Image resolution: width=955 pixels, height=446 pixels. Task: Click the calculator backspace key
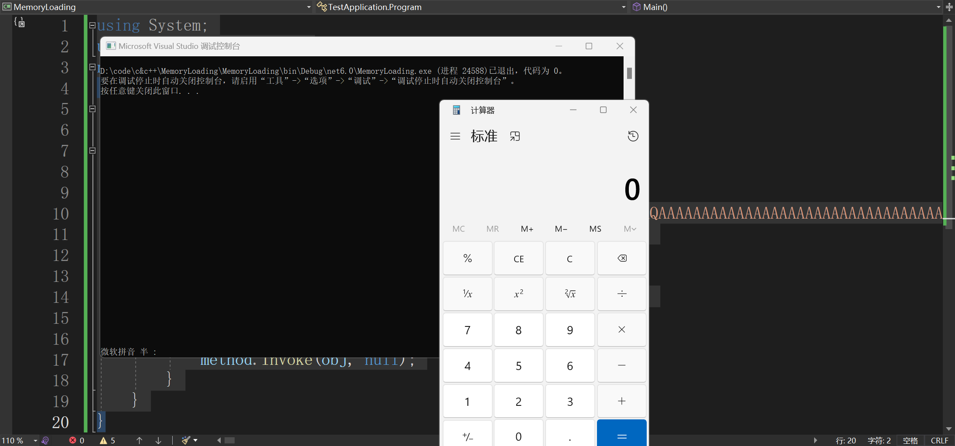tap(622, 258)
